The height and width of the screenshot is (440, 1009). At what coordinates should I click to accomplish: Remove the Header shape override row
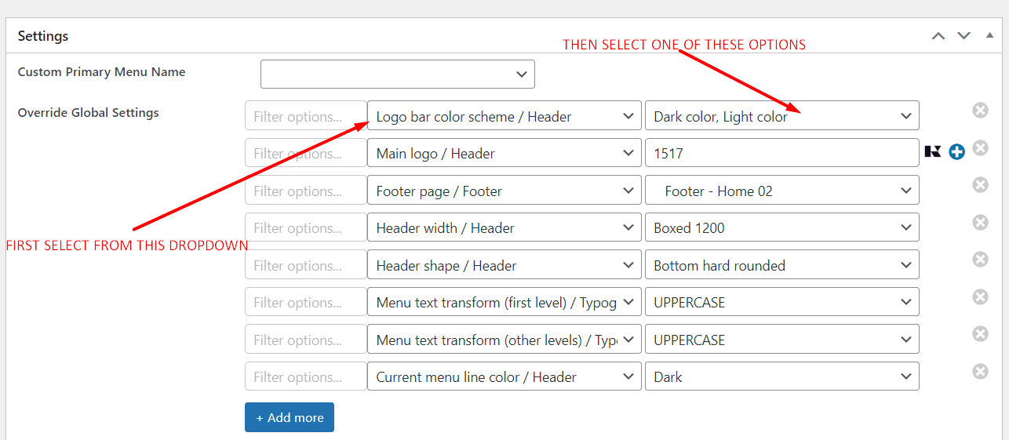pos(980,259)
